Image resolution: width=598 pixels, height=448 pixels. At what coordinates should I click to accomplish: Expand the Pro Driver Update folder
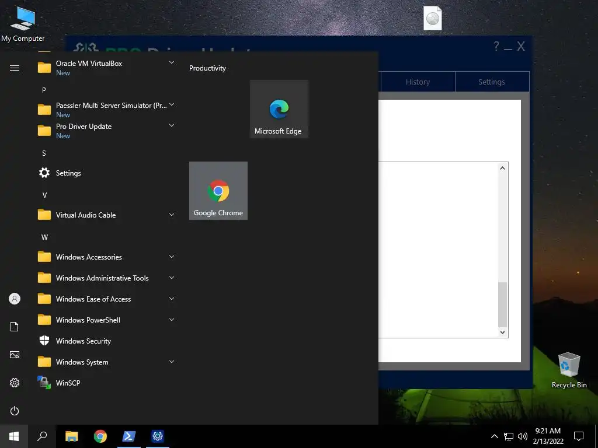107,131
